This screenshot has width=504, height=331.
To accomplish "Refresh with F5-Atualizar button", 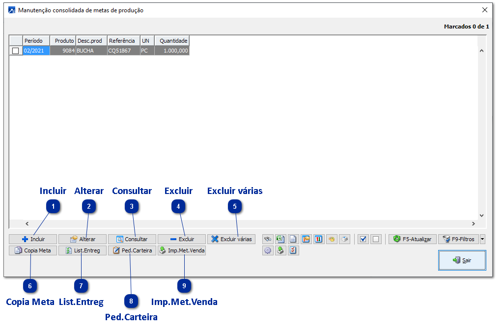I will (x=413, y=239).
